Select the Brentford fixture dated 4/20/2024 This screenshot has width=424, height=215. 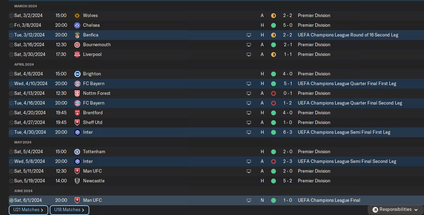pyautogui.click(x=30, y=113)
